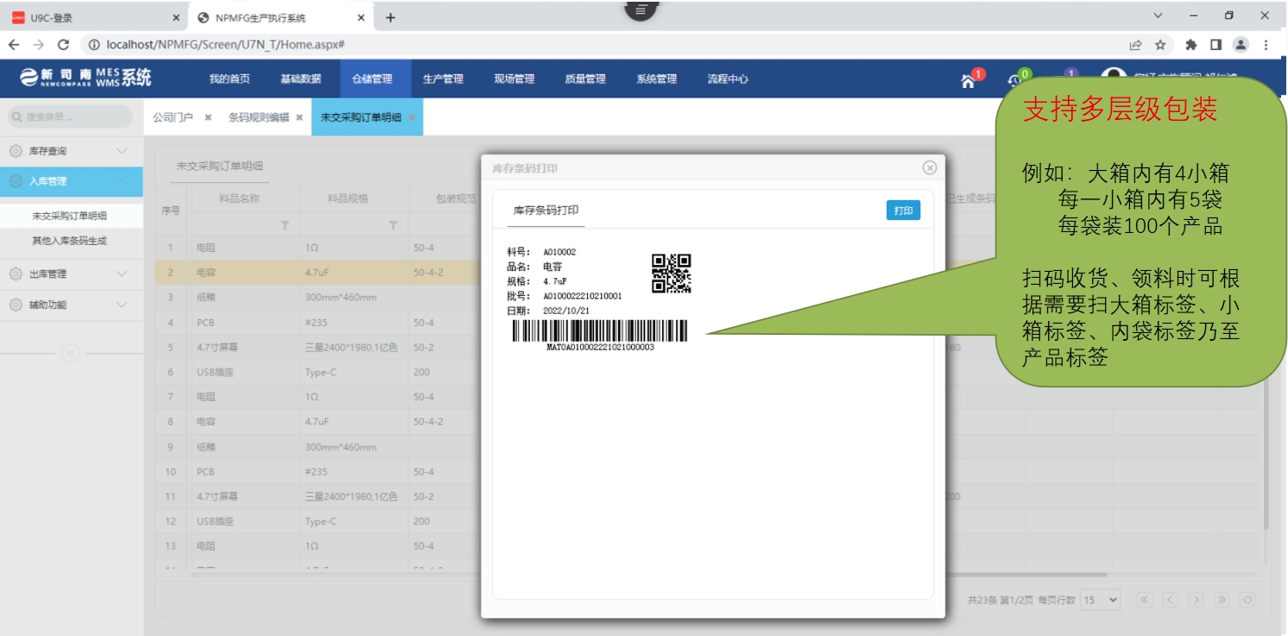Open the 生产管理 top menu
The height and width of the screenshot is (636, 1288).
pos(443,79)
